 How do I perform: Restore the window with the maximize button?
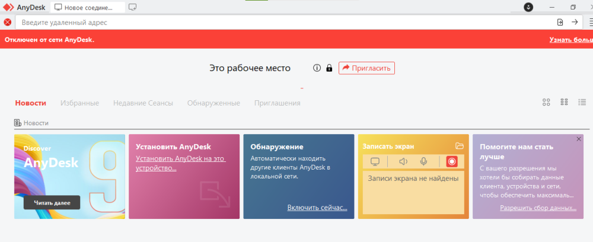tap(573, 7)
